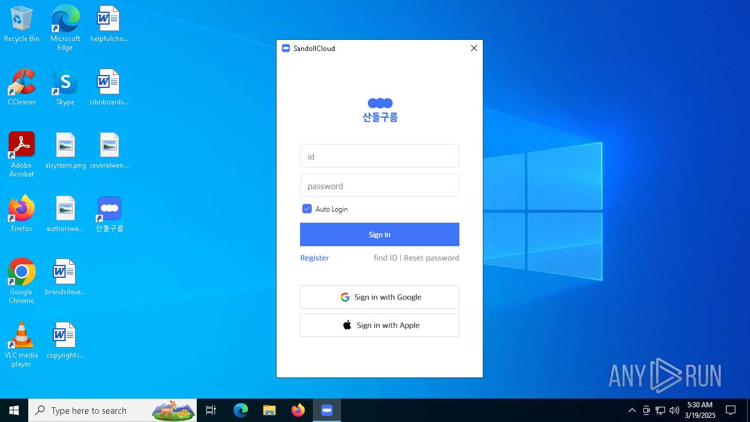Open the CCleaner desktop shortcut
The width and height of the screenshot is (750, 422).
tap(22, 87)
